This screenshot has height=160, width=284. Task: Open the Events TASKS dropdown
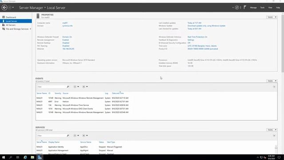(272, 81)
